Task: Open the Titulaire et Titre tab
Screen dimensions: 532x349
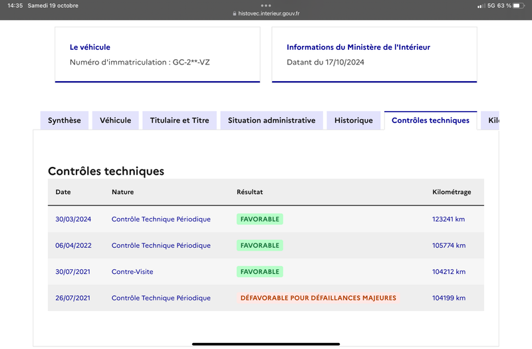Action: pos(180,120)
